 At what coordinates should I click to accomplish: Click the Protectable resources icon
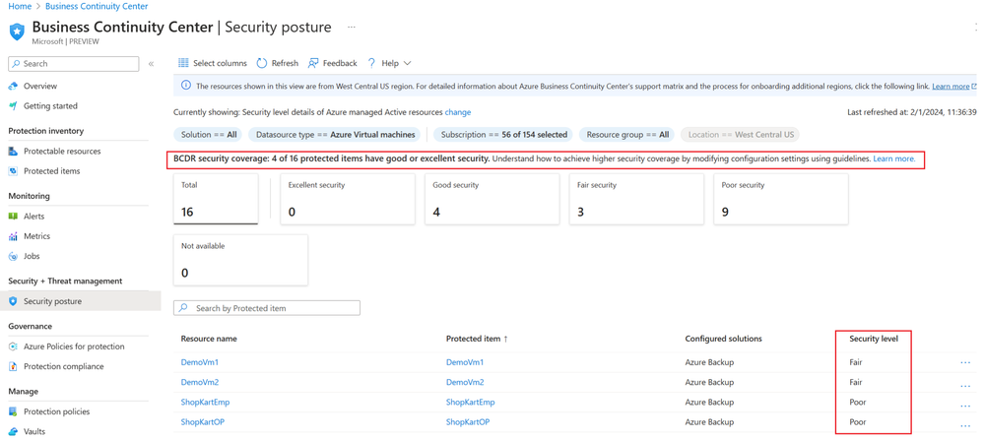13,151
